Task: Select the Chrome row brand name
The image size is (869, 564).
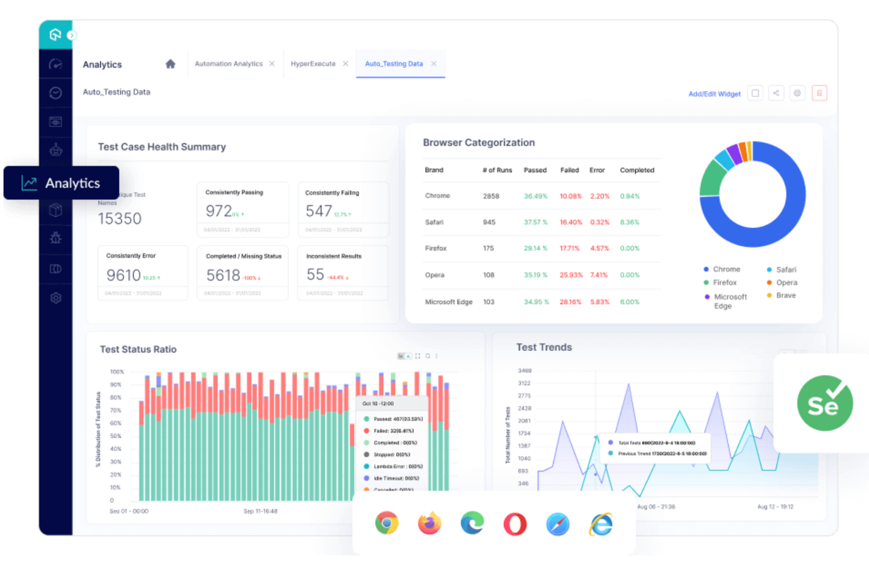Action: tap(437, 196)
